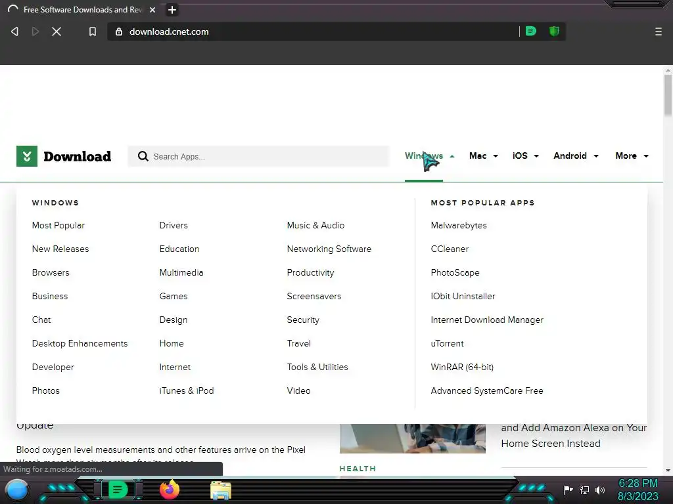Open the Business category
This screenshot has height=504, width=673.
point(50,296)
